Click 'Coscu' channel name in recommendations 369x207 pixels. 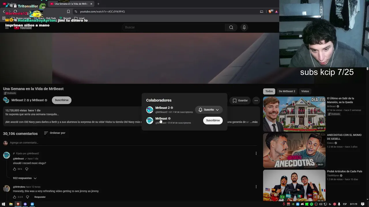point(330,143)
